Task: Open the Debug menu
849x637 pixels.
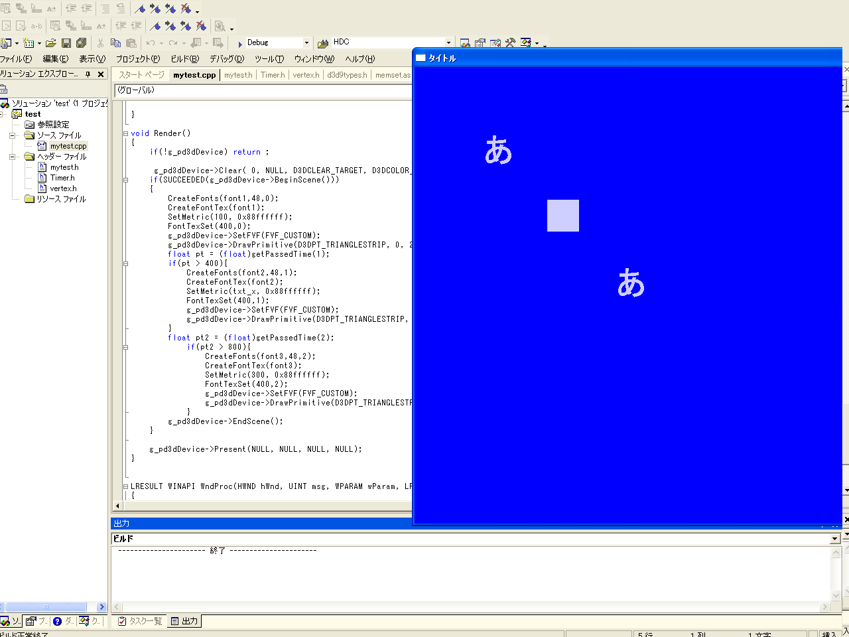Action: pyautogui.click(x=227, y=59)
